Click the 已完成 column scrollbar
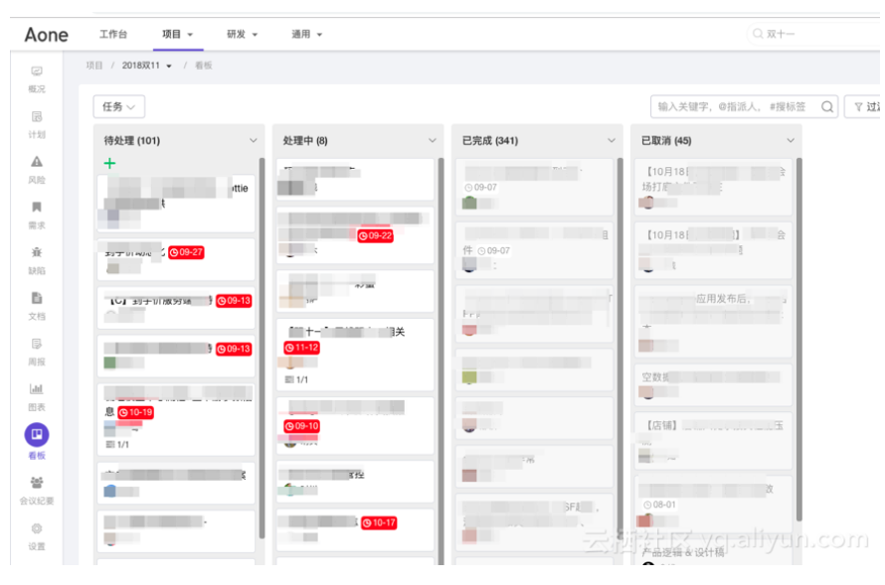 point(619,348)
